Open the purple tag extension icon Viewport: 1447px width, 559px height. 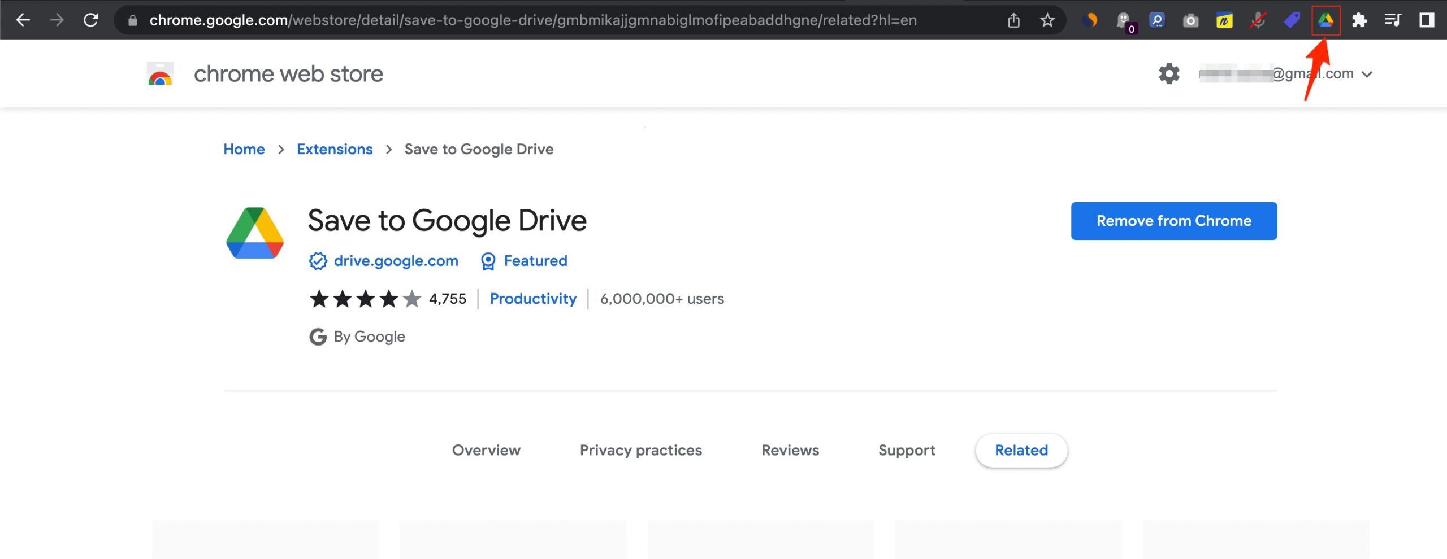click(1292, 20)
